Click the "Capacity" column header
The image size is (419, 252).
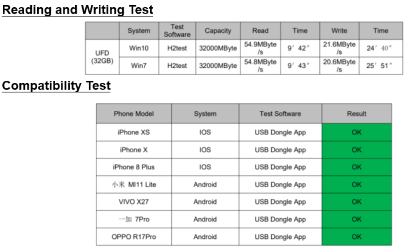218,31
